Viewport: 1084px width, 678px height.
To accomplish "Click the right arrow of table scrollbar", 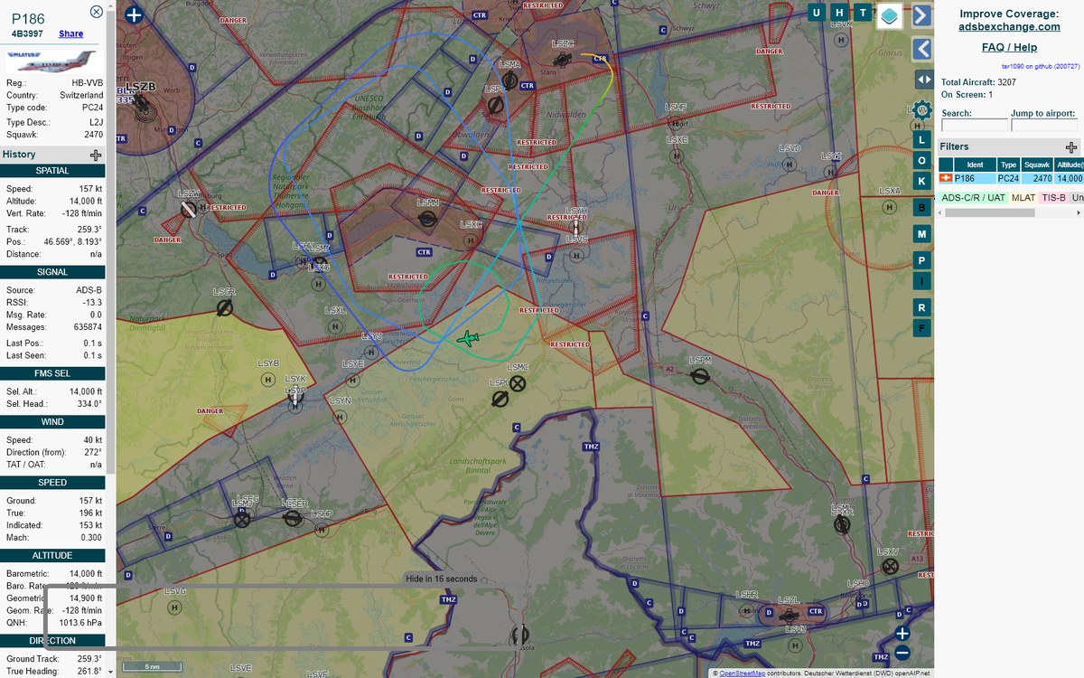I will [1079, 213].
